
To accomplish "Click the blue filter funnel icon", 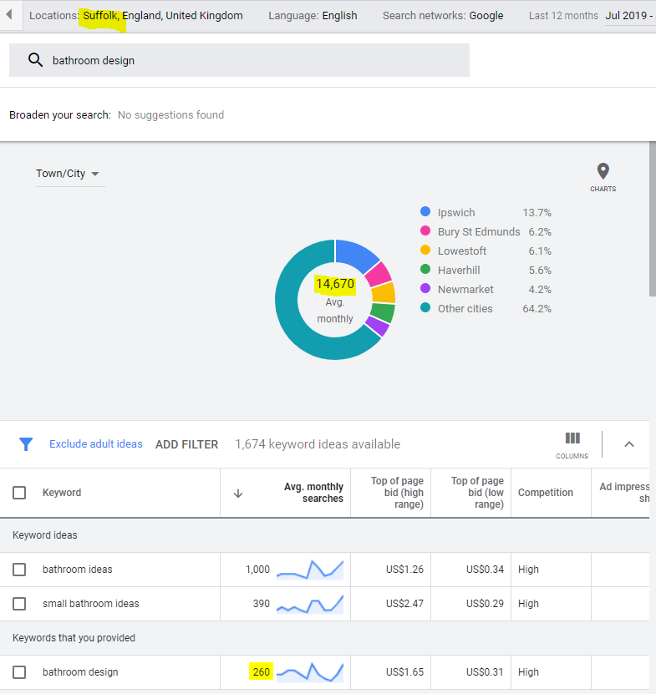I will [26, 444].
